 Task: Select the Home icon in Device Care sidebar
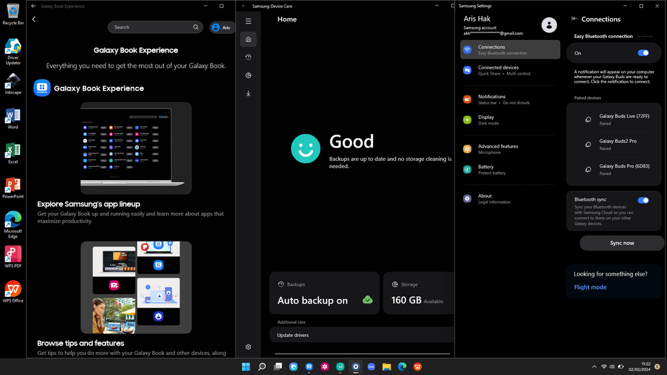coord(248,39)
